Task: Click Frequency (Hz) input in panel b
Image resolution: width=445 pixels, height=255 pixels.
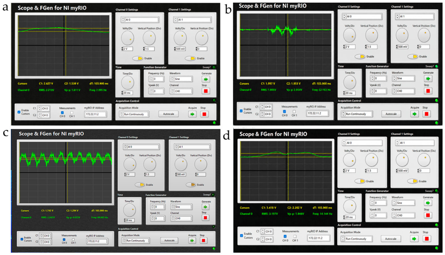Action: (378, 78)
